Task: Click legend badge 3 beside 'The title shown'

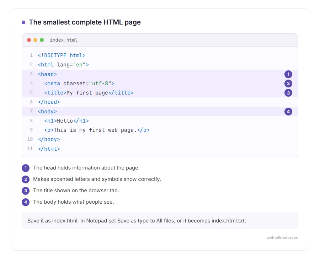Action: point(26,191)
